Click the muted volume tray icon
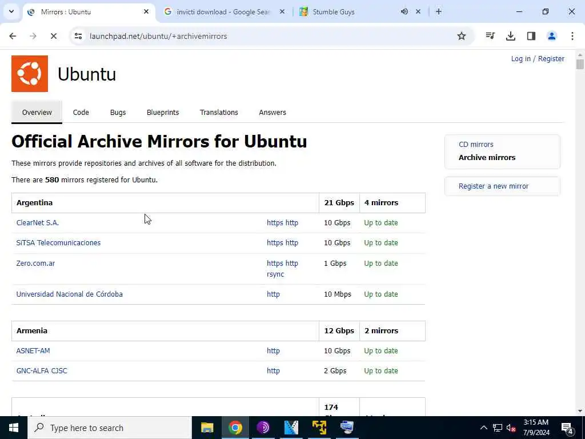 point(511,428)
